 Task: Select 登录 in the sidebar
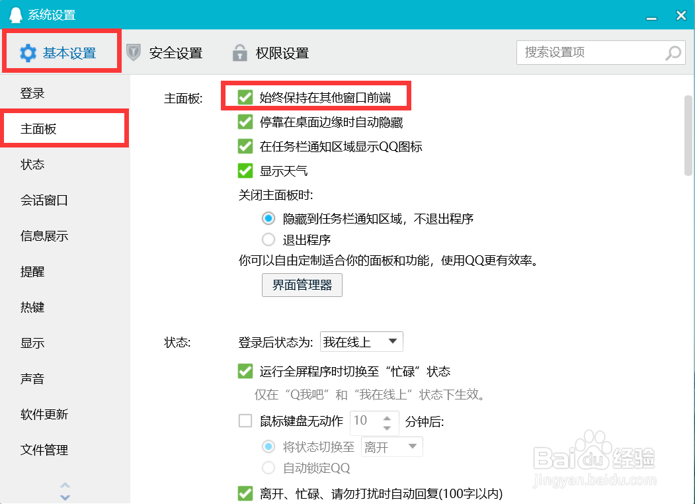click(65, 93)
